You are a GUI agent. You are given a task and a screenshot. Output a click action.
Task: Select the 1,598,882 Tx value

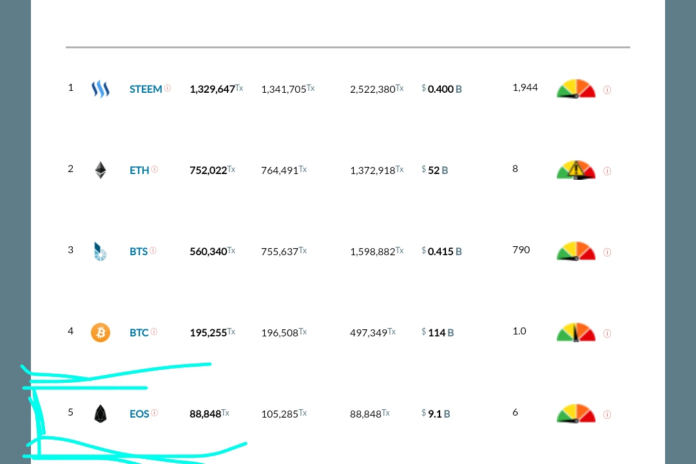click(376, 252)
